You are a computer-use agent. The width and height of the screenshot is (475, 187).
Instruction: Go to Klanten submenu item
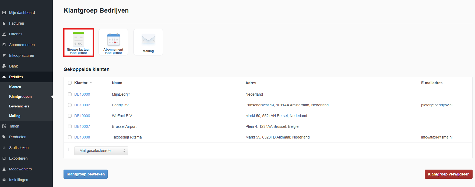[15, 87]
